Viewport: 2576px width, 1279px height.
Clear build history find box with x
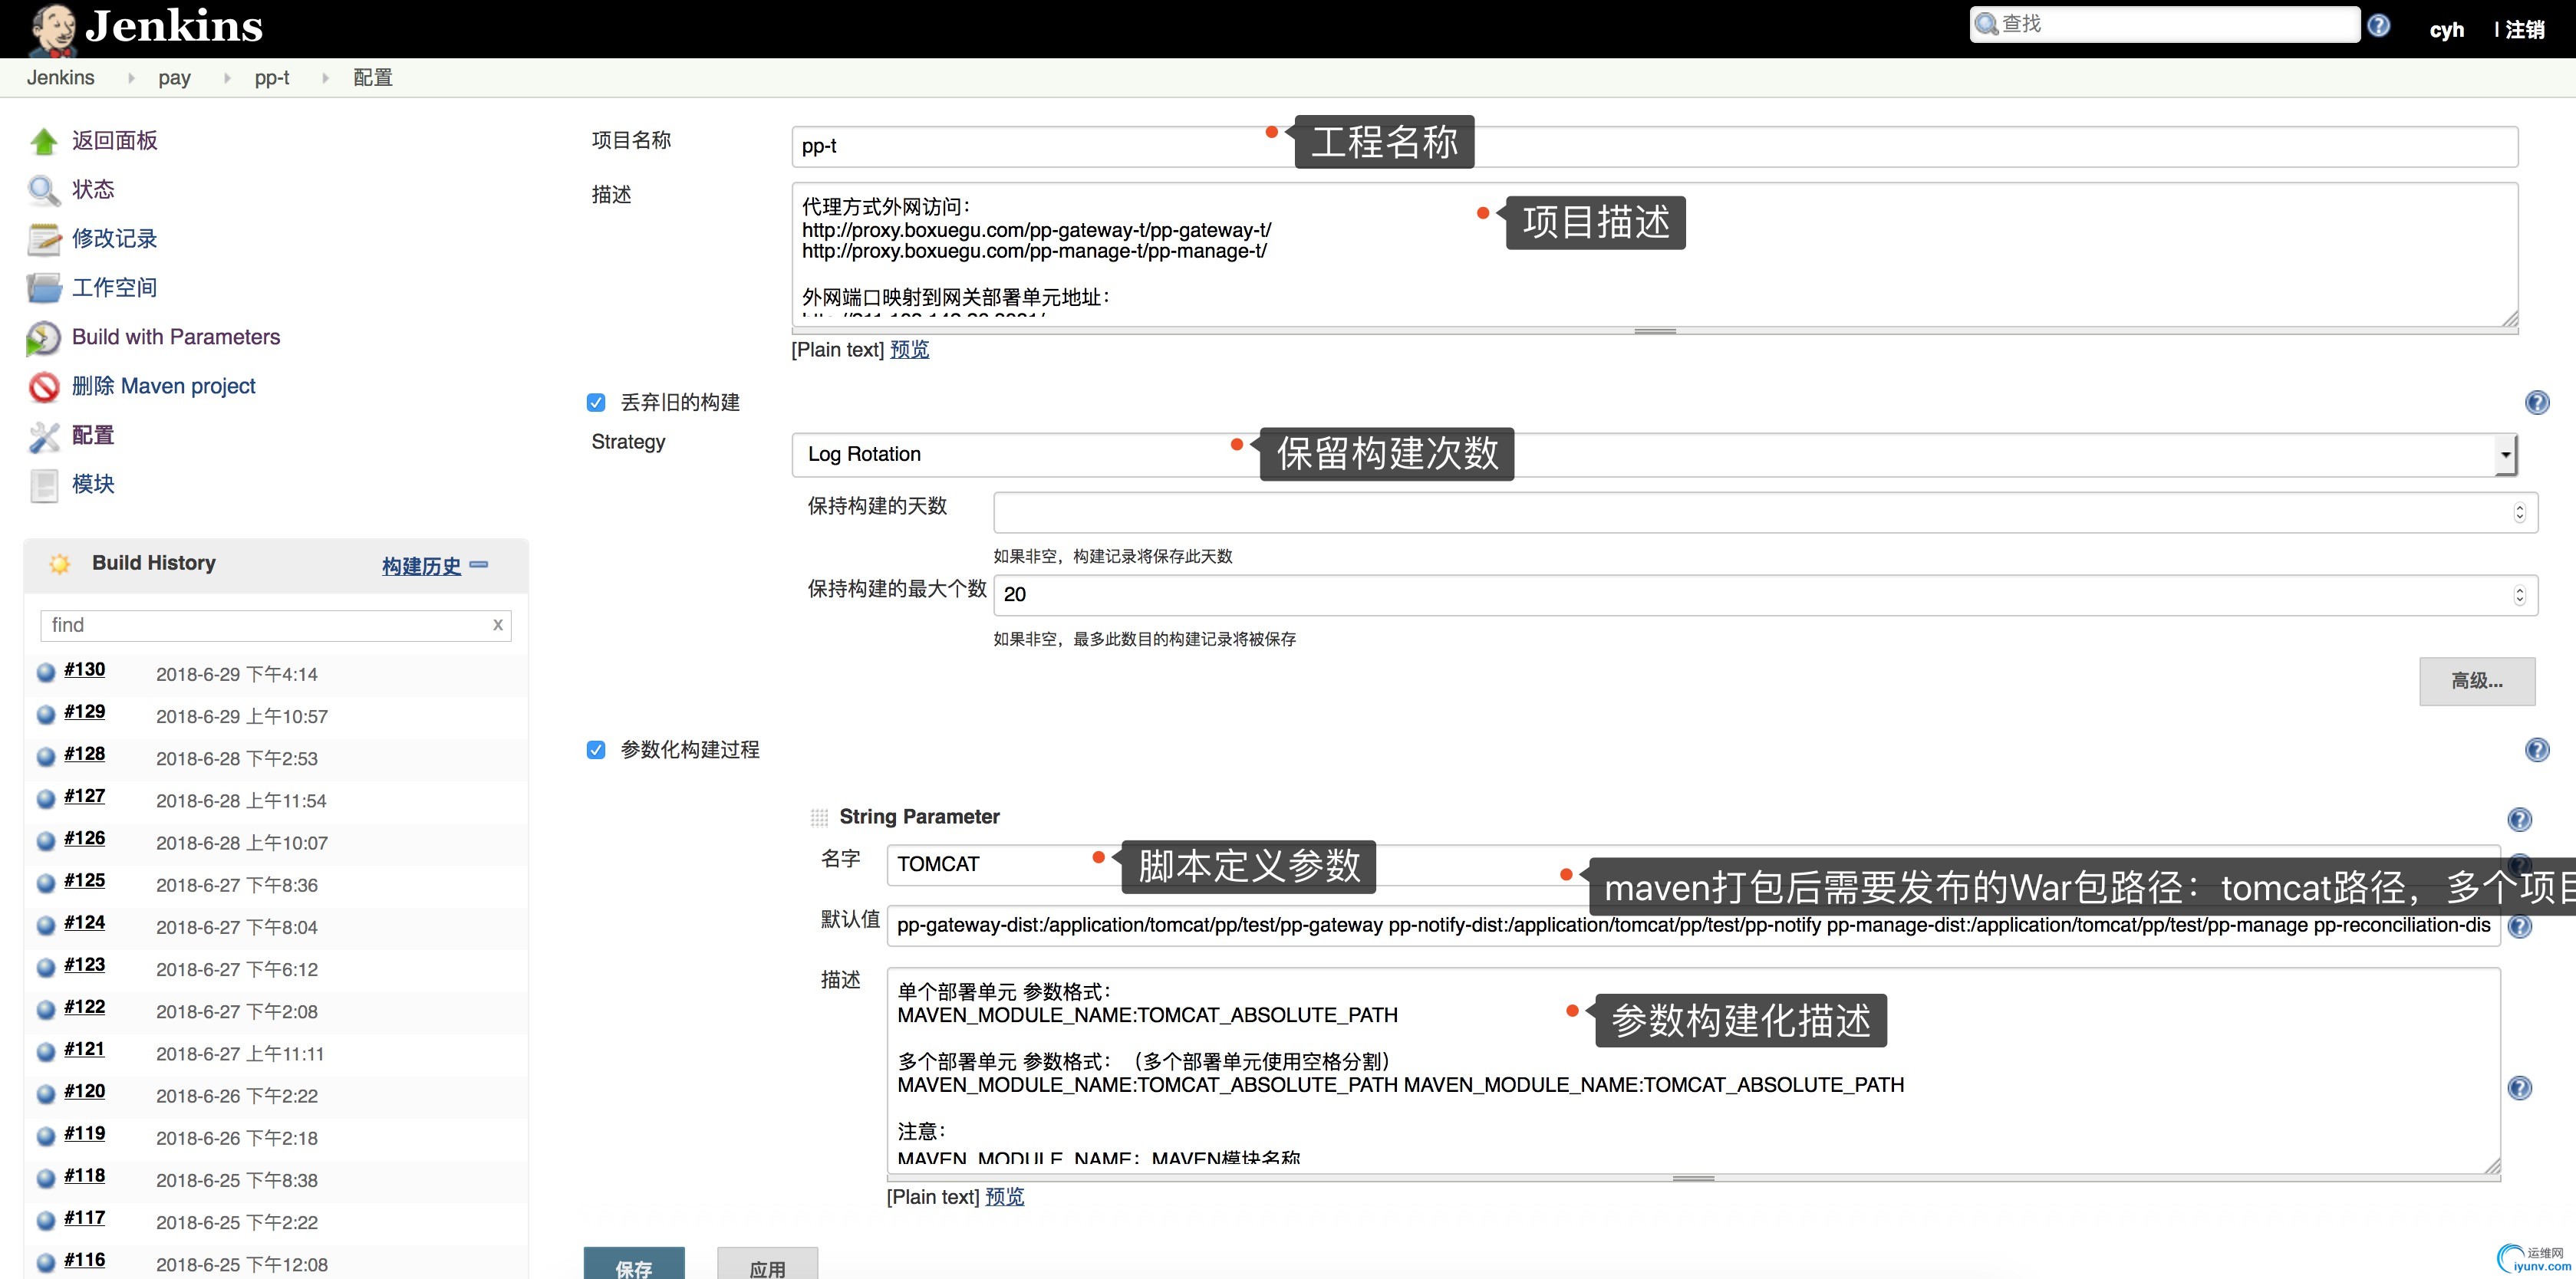498,624
